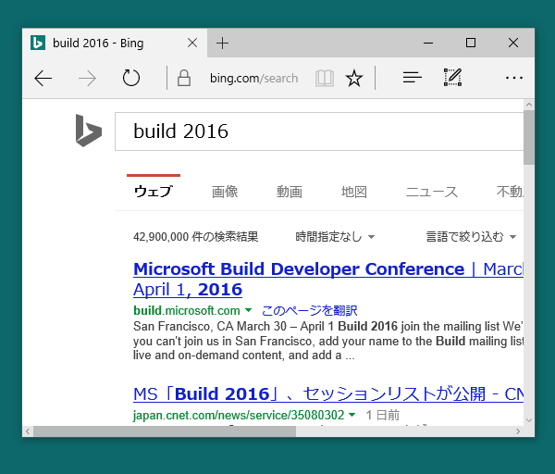Click the bing.com/search address bar
This screenshot has height=474, width=555.
pos(253,79)
